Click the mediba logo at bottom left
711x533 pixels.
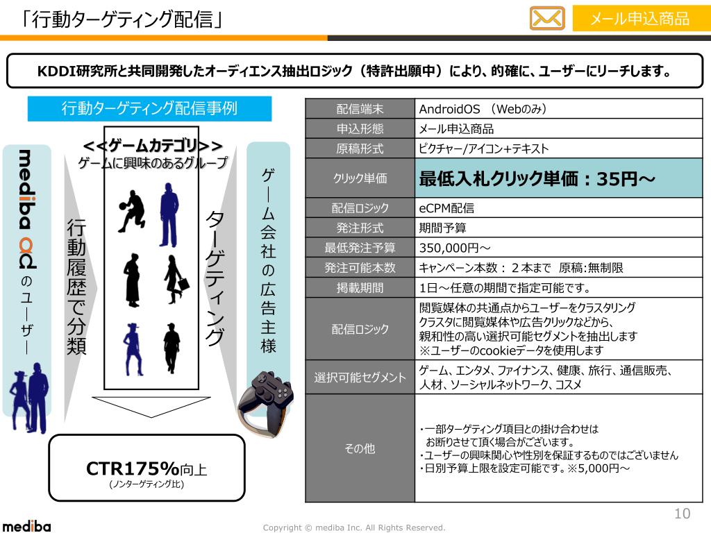click(x=26, y=526)
